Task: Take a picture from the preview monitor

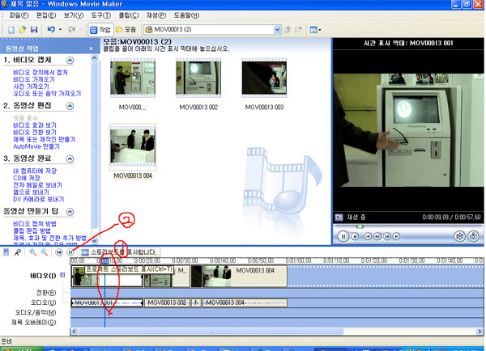Action: pos(473,236)
